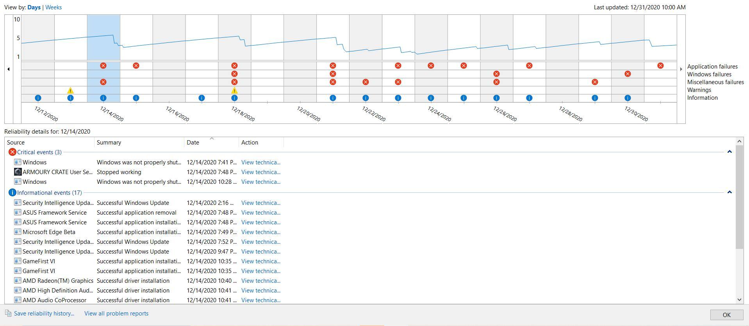Switch view to Weeks
749x326 pixels.
coord(53,7)
